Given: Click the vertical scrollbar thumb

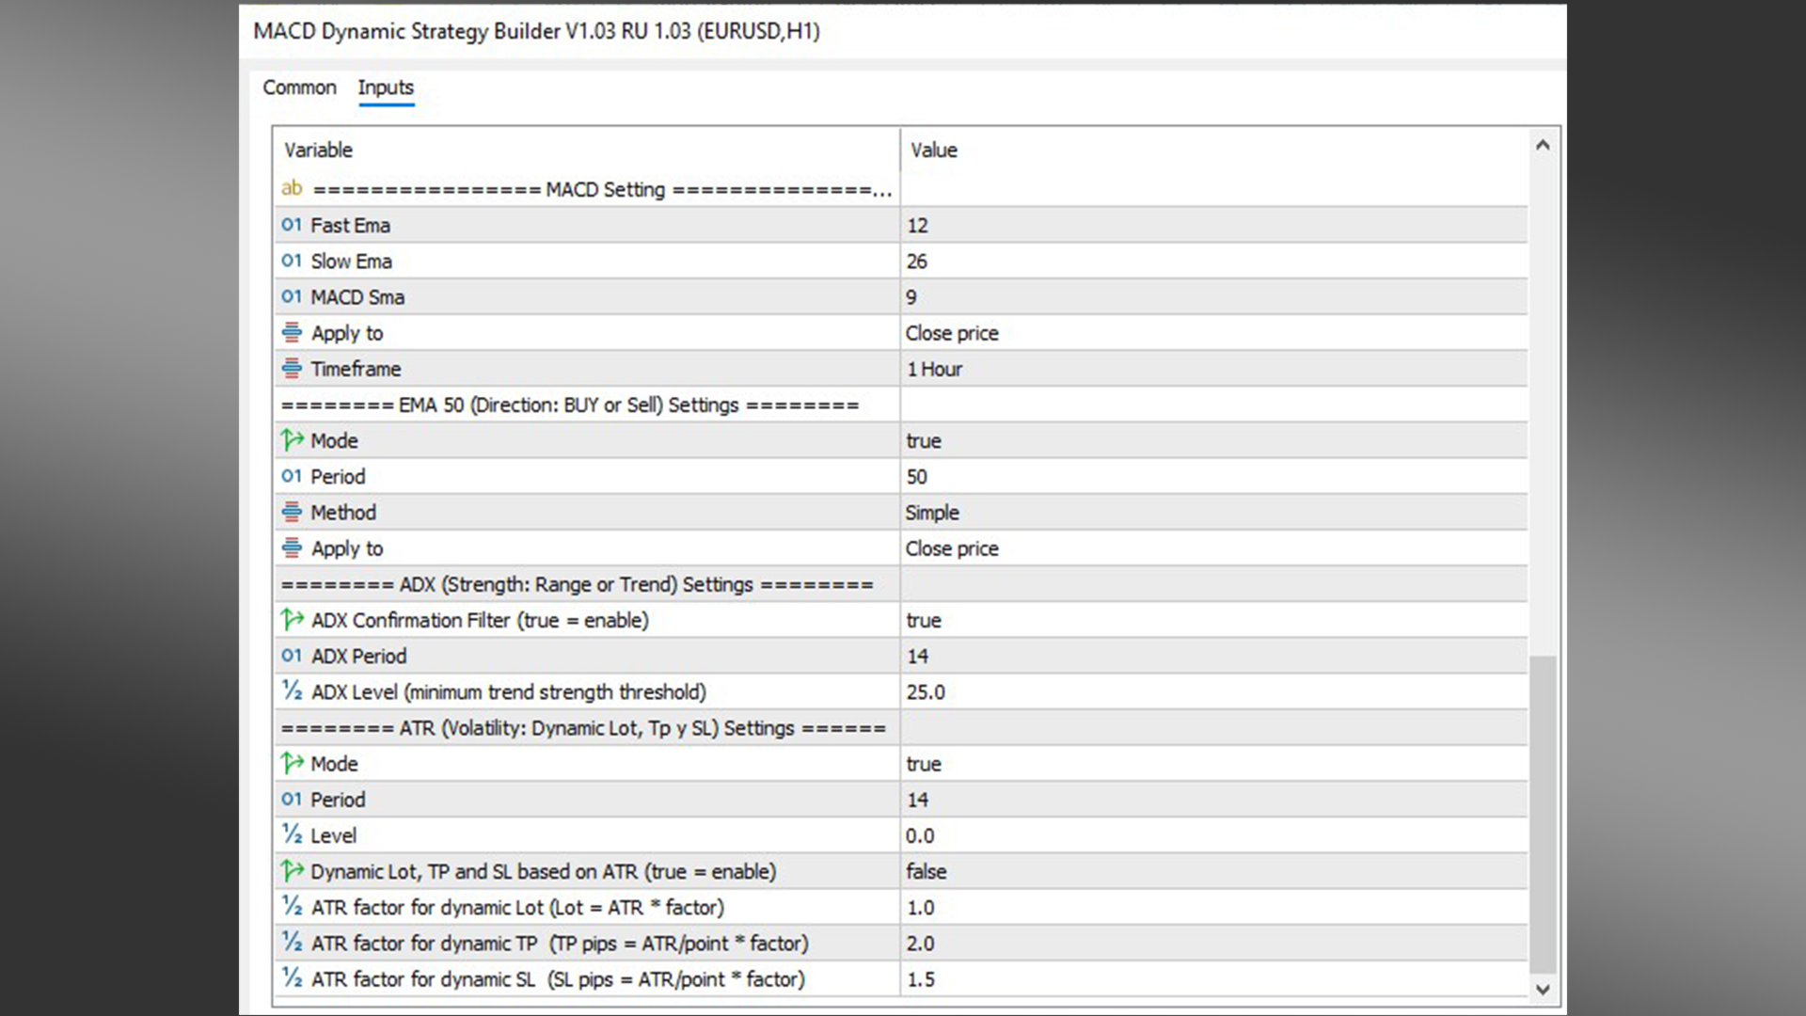Looking at the screenshot, I should pos(1543,814).
